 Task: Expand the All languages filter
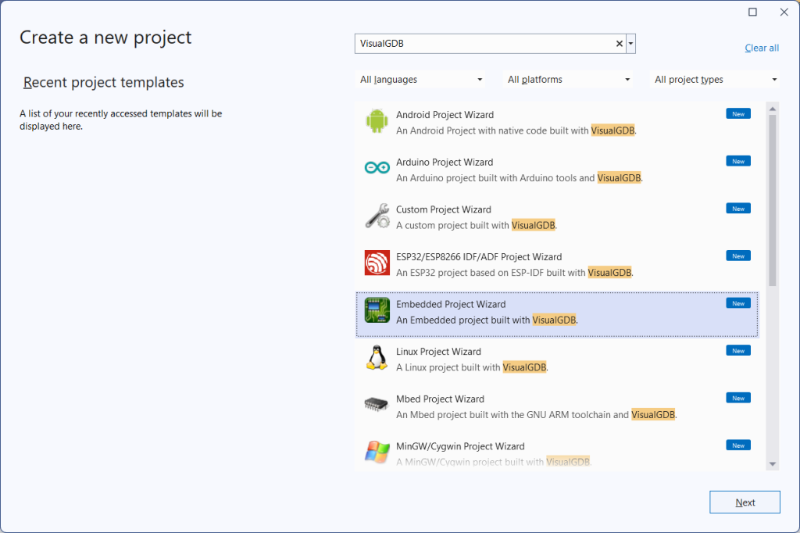coord(420,80)
